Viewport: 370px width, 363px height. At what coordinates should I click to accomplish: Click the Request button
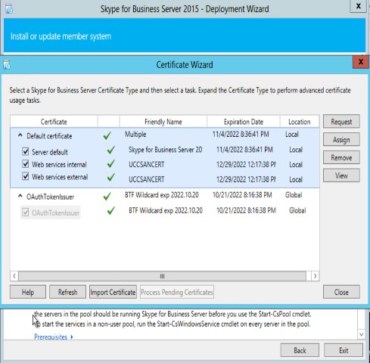[x=341, y=122]
